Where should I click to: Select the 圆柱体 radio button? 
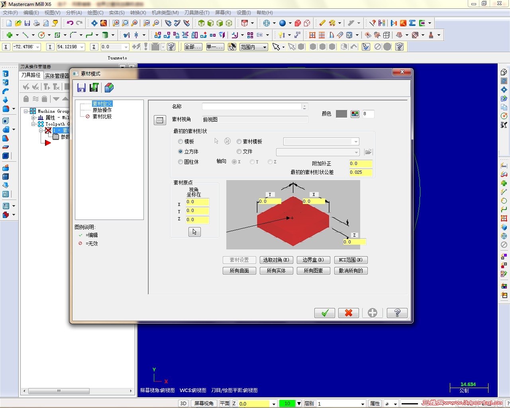click(180, 162)
